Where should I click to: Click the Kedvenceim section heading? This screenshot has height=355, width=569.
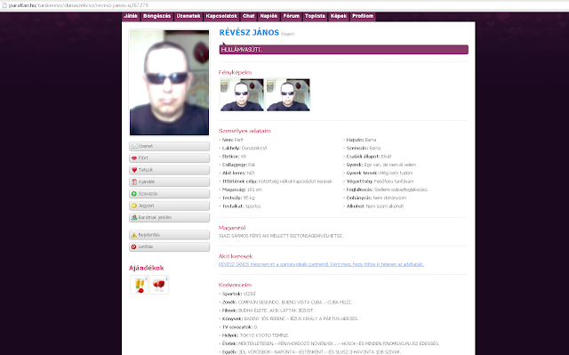pos(235,285)
